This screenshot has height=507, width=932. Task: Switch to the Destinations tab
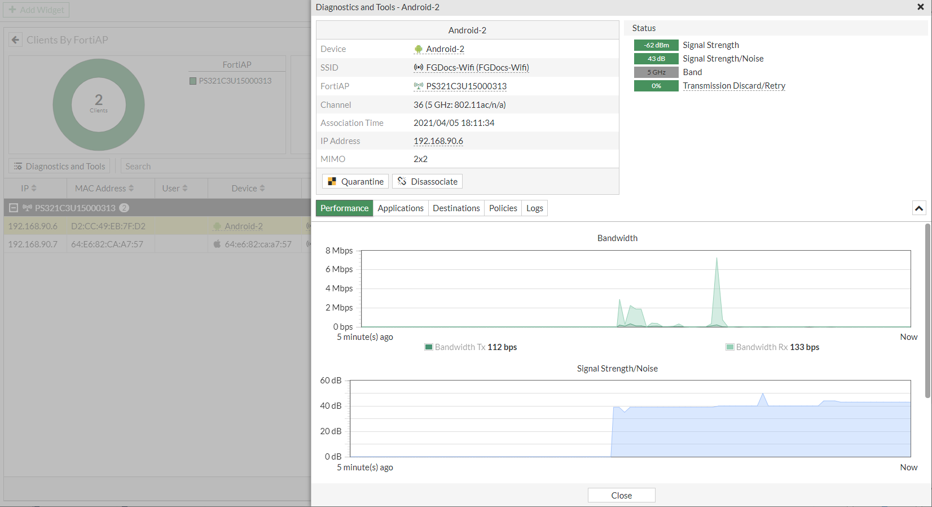[x=456, y=208]
